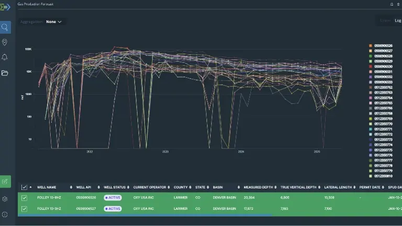Open the folder icon in the sidebar

5,73
